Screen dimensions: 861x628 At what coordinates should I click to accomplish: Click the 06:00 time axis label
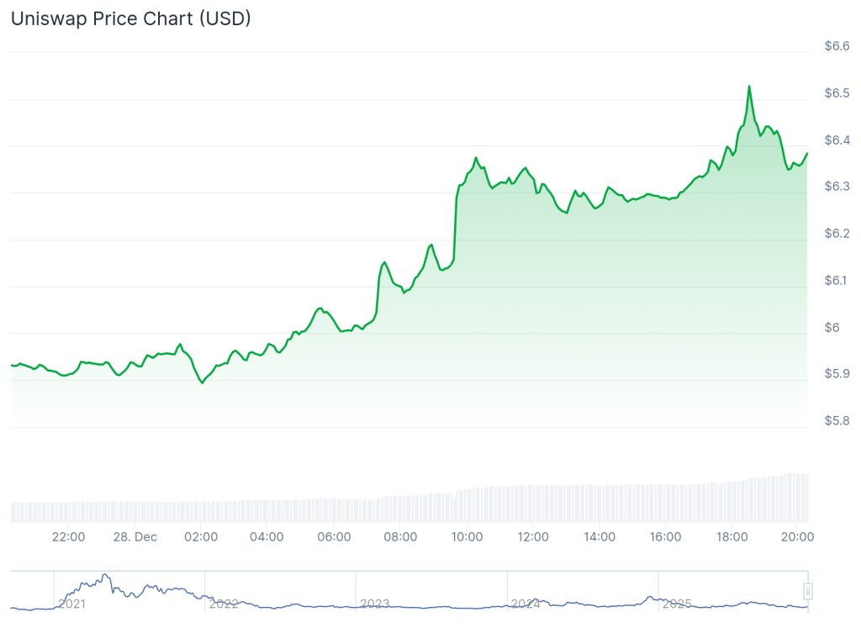[x=334, y=536]
